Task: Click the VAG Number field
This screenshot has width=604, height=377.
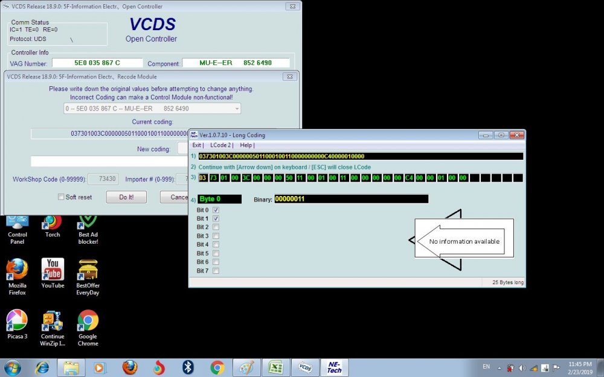Action: (97, 63)
